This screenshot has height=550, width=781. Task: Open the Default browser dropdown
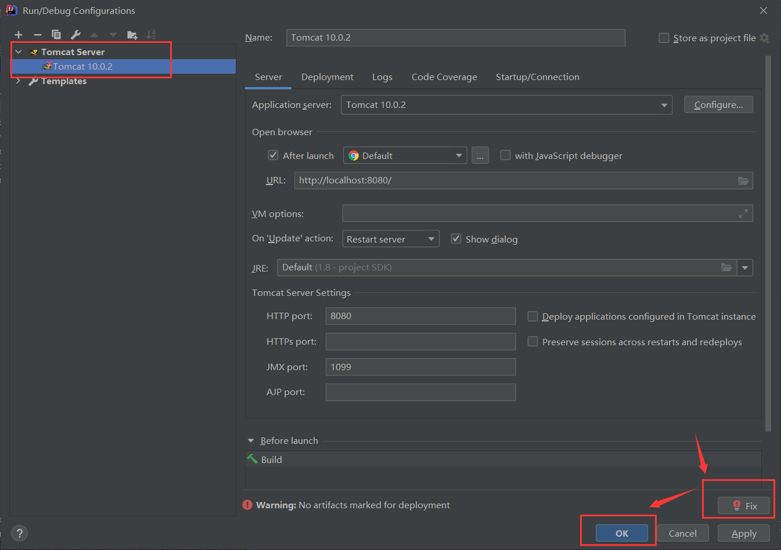(405, 155)
